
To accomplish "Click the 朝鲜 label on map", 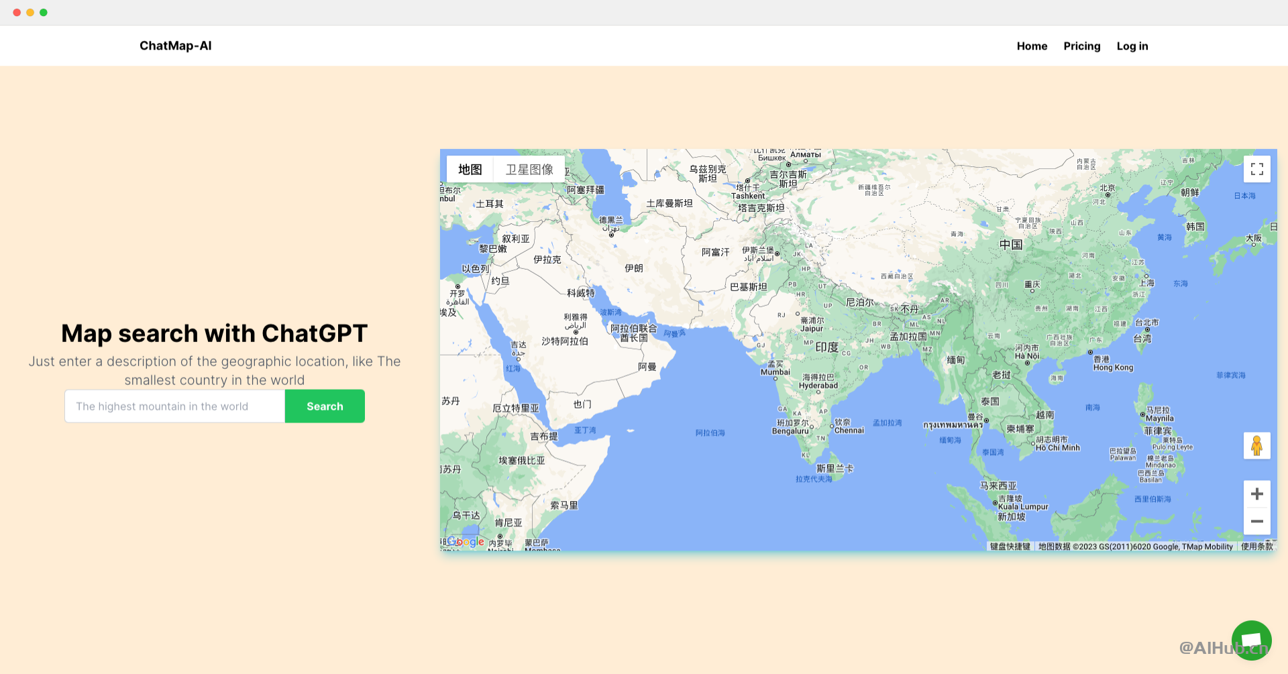I will [x=1190, y=192].
